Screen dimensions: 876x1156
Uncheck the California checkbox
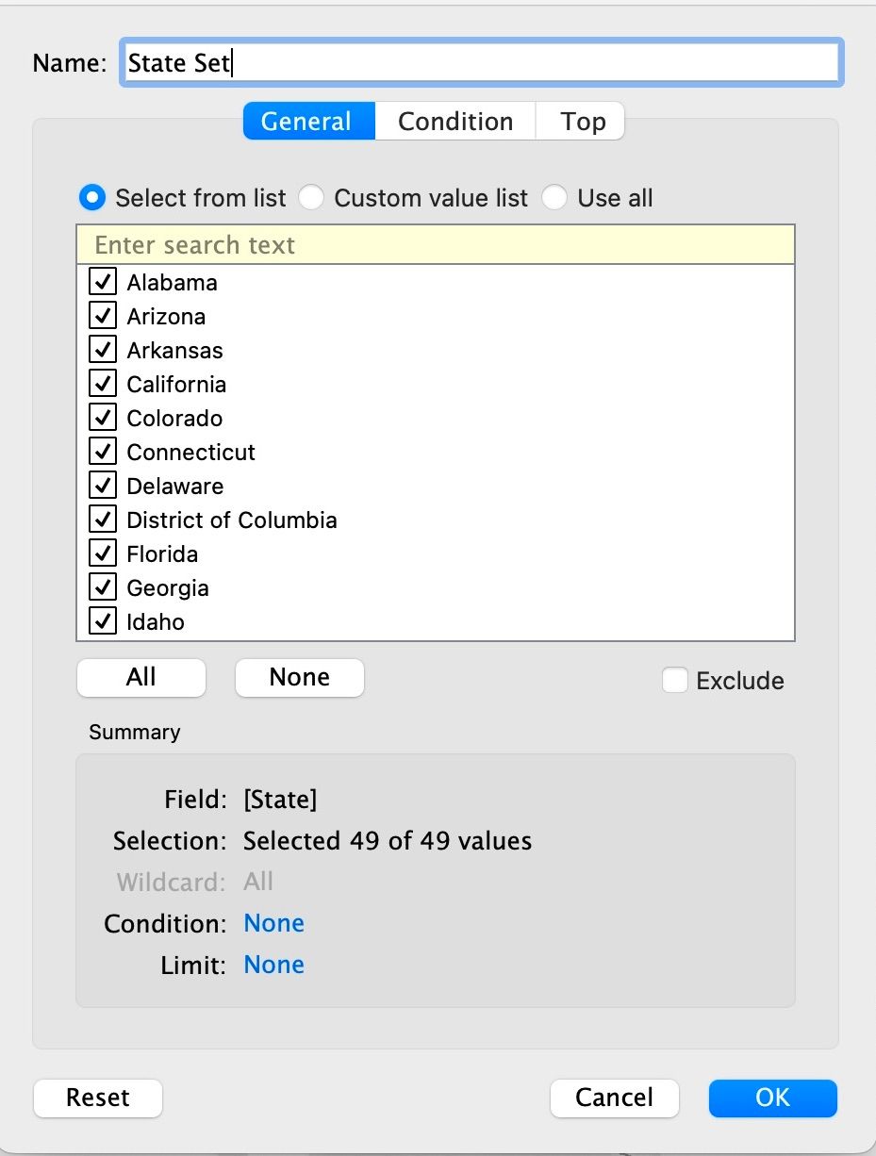pyautogui.click(x=103, y=385)
